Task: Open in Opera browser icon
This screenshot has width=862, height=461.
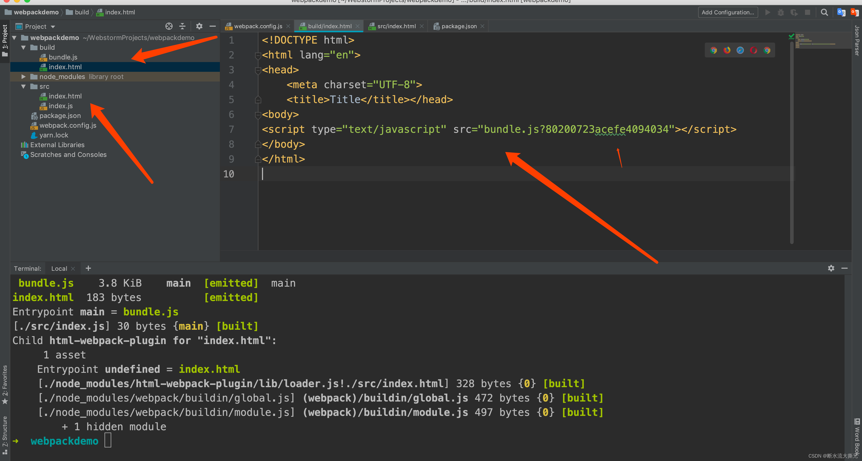Action: [754, 50]
